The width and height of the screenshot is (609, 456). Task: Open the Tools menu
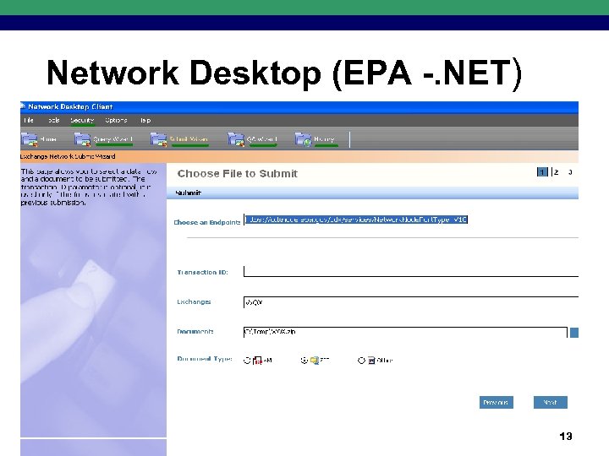pos(53,120)
